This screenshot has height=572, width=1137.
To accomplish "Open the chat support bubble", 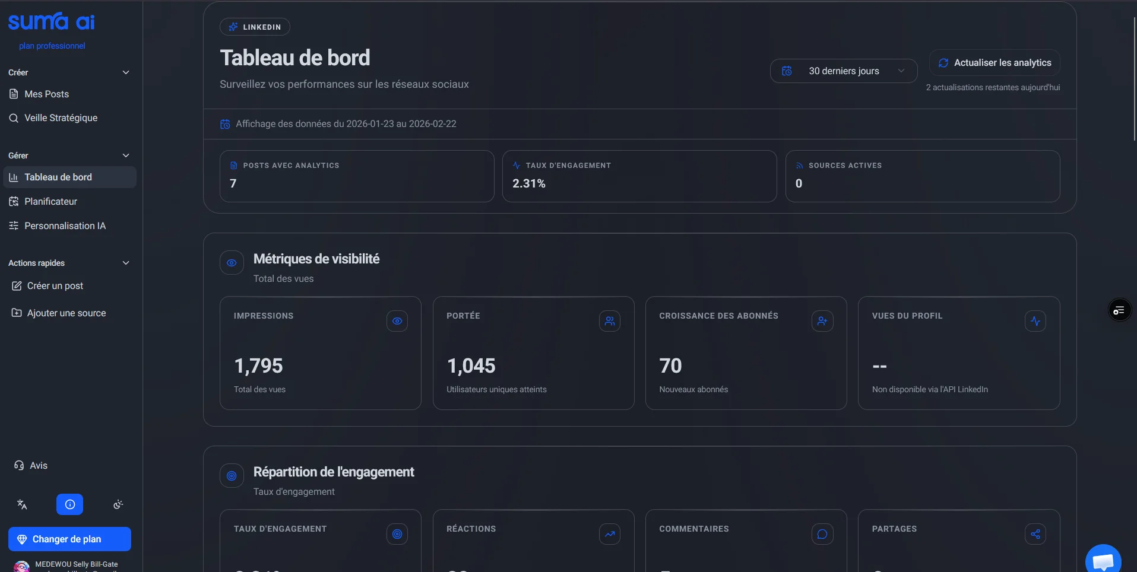I will tap(1103, 560).
